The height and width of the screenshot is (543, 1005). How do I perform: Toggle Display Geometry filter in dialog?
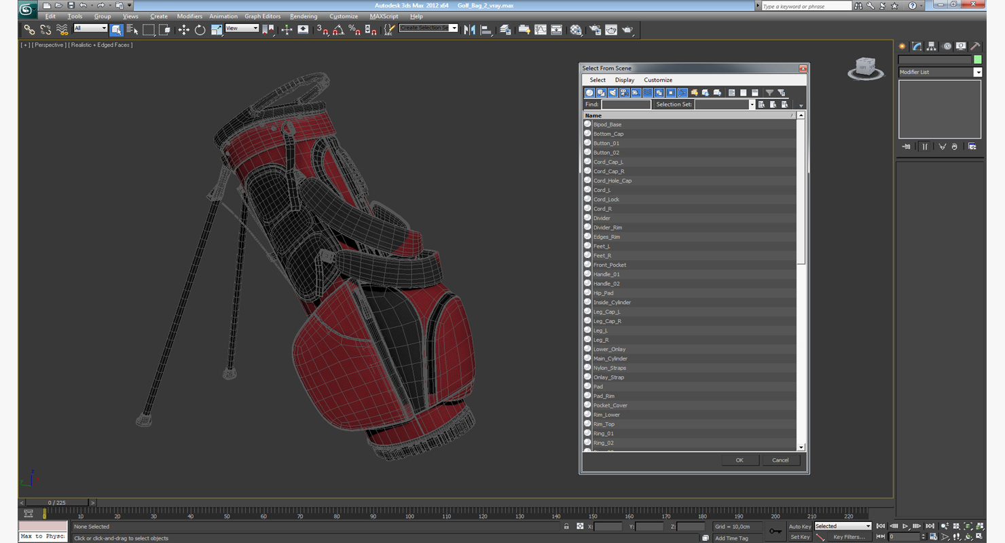[589, 93]
